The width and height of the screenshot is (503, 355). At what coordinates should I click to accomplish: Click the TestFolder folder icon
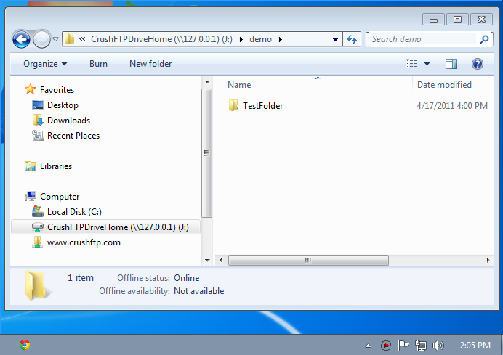tap(233, 105)
